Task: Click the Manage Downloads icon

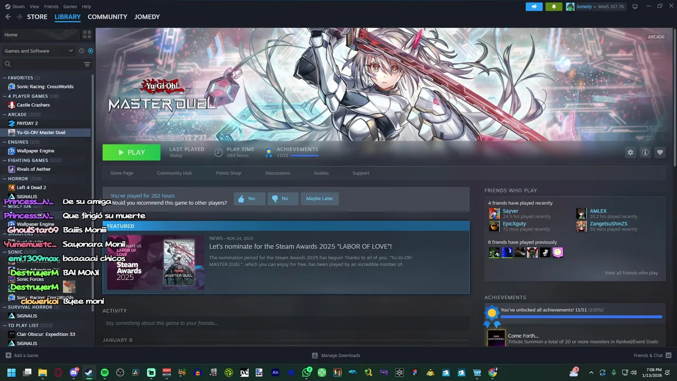Action: [x=315, y=356]
